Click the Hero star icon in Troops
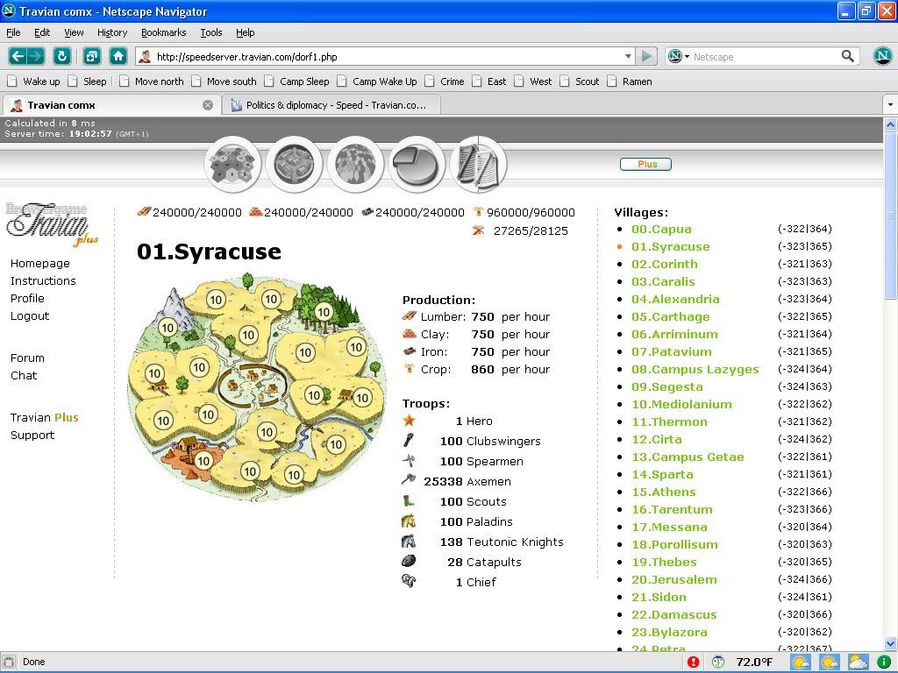The height and width of the screenshot is (673, 898). (409, 421)
